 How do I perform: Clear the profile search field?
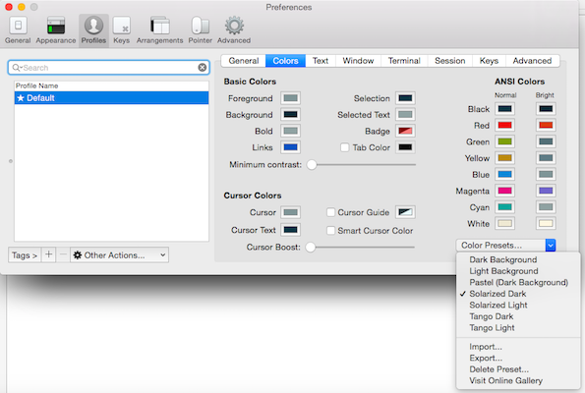pyautogui.click(x=203, y=68)
